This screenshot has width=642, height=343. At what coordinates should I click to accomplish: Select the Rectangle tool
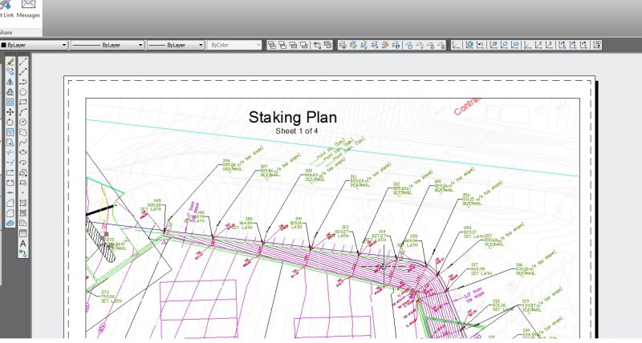pyautogui.click(x=23, y=102)
